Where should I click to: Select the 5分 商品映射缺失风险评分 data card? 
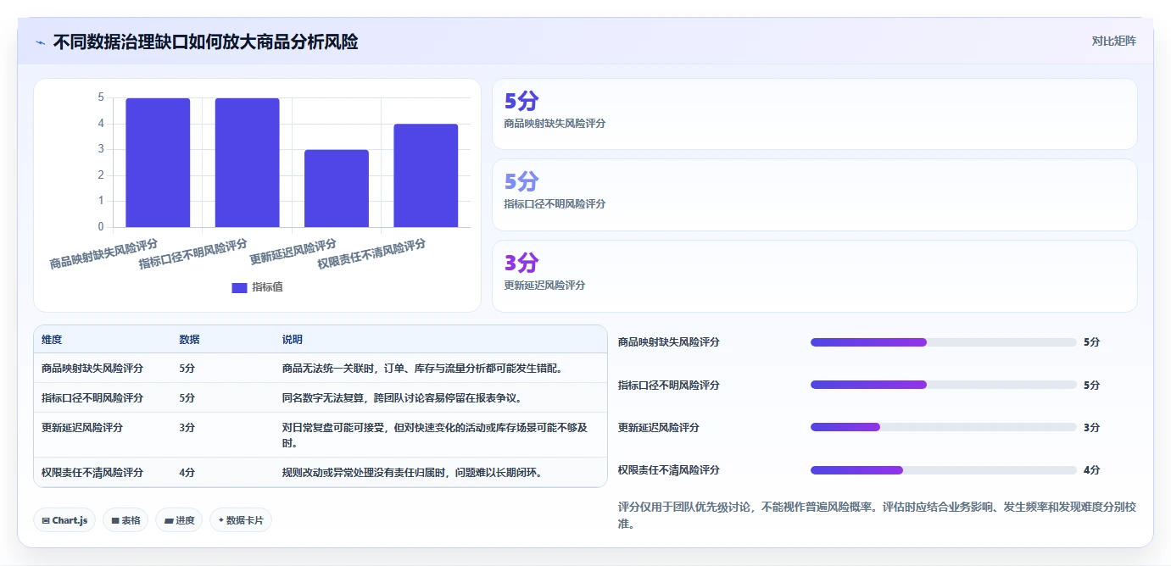pyautogui.click(x=814, y=114)
